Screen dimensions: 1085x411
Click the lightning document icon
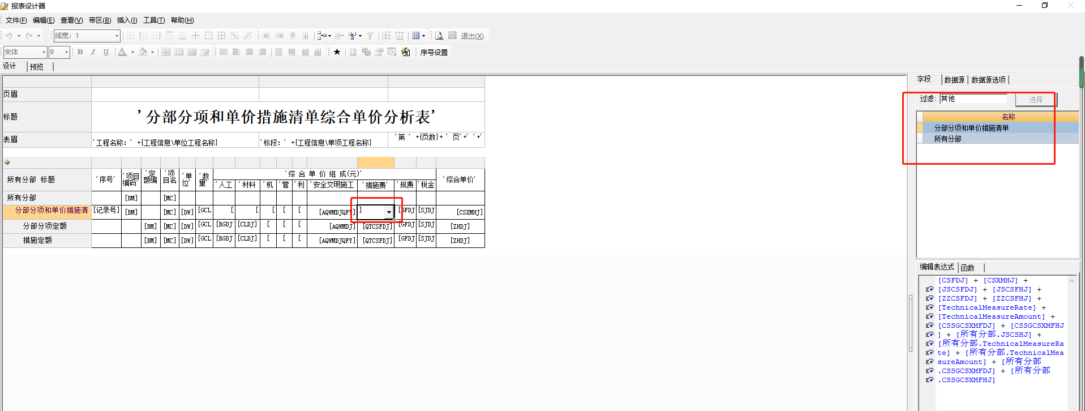point(405,52)
